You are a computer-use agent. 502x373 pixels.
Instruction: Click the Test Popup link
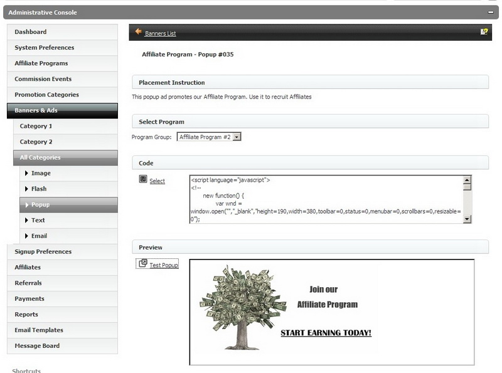[x=164, y=265]
